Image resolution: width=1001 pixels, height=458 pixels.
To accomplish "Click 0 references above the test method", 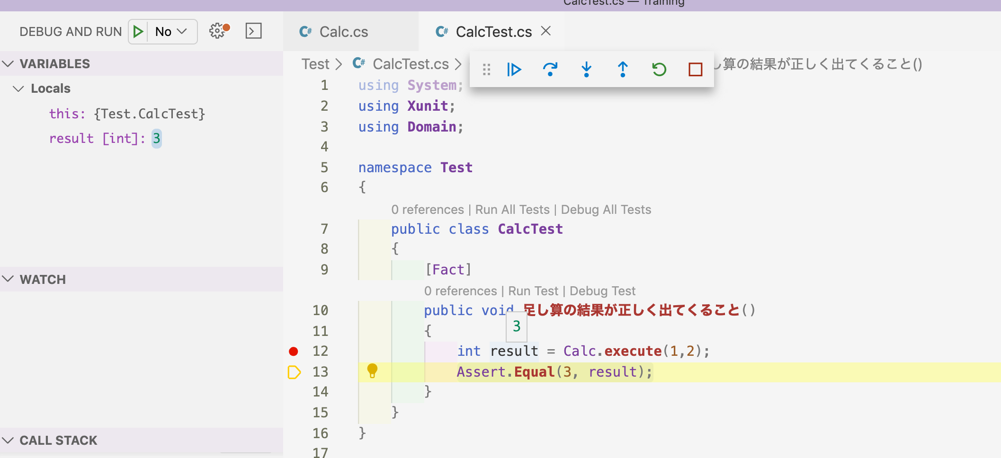I will (x=461, y=291).
